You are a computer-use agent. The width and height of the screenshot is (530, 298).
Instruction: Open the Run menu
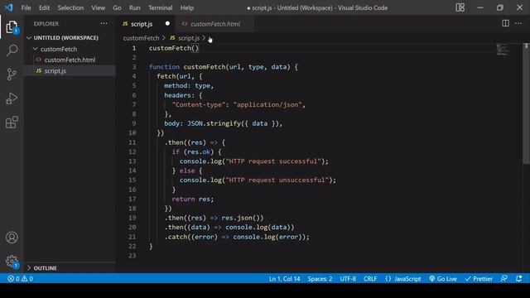tap(134, 7)
